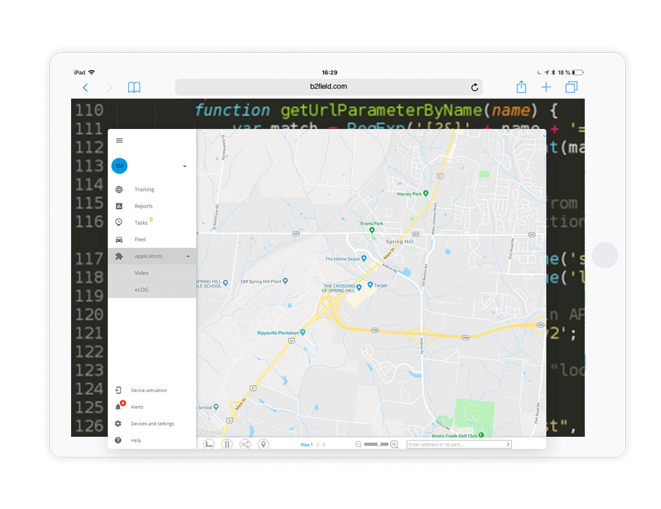
Task: Click The Home Depot map pin
Action: tap(364, 259)
